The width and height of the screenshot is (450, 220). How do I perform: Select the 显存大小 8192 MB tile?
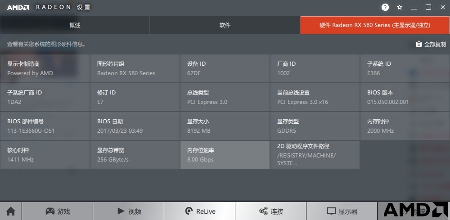click(225, 126)
